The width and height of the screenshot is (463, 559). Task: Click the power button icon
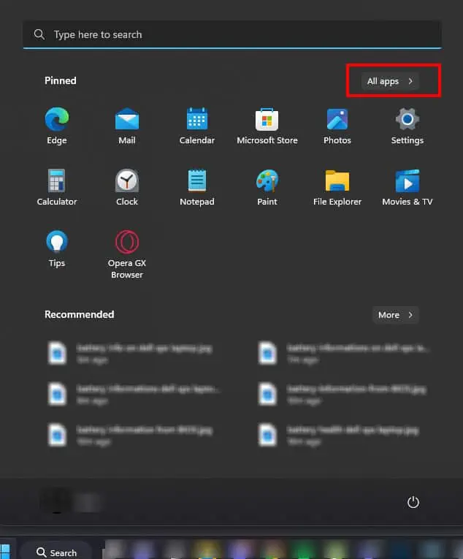(x=413, y=502)
